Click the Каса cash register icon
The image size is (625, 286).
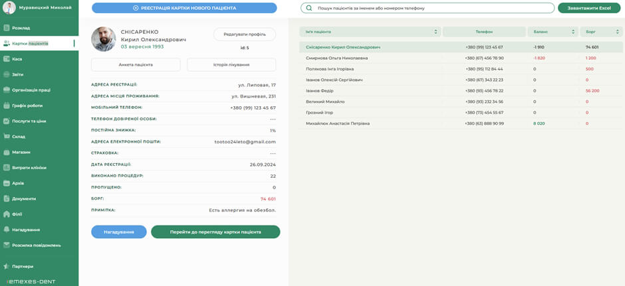click(7, 59)
